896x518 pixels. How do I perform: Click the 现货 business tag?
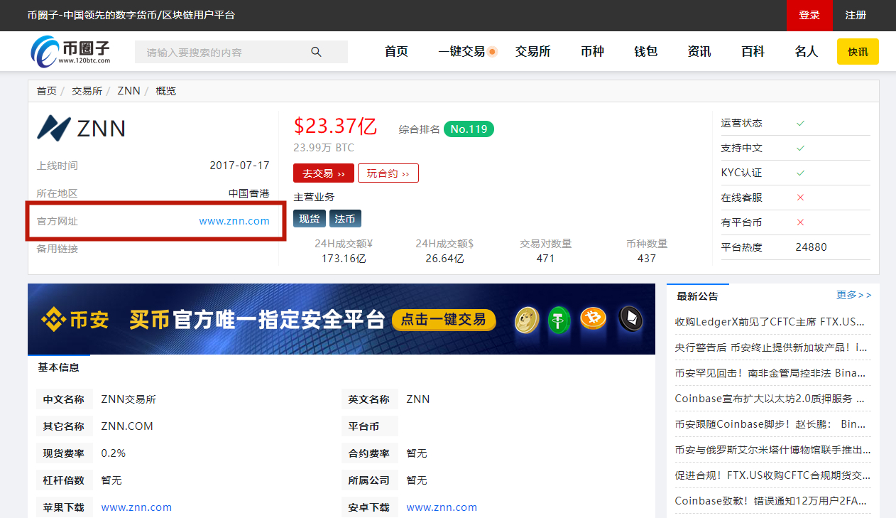click(309, 219)
